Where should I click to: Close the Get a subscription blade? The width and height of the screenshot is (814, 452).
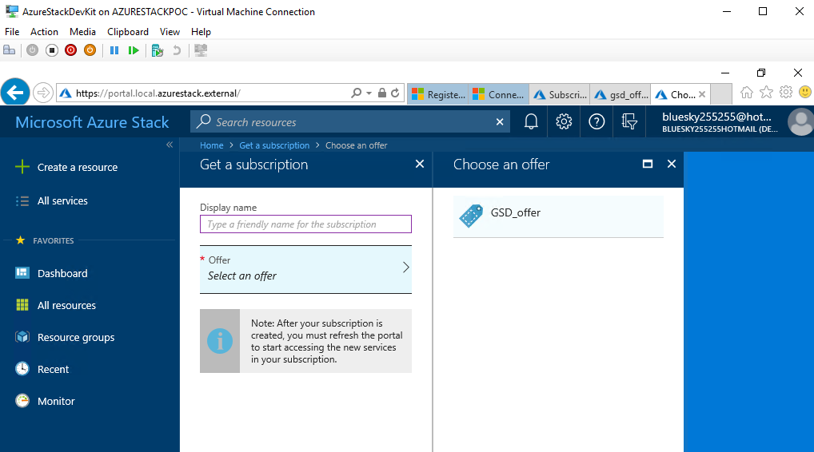coord(420,165)
